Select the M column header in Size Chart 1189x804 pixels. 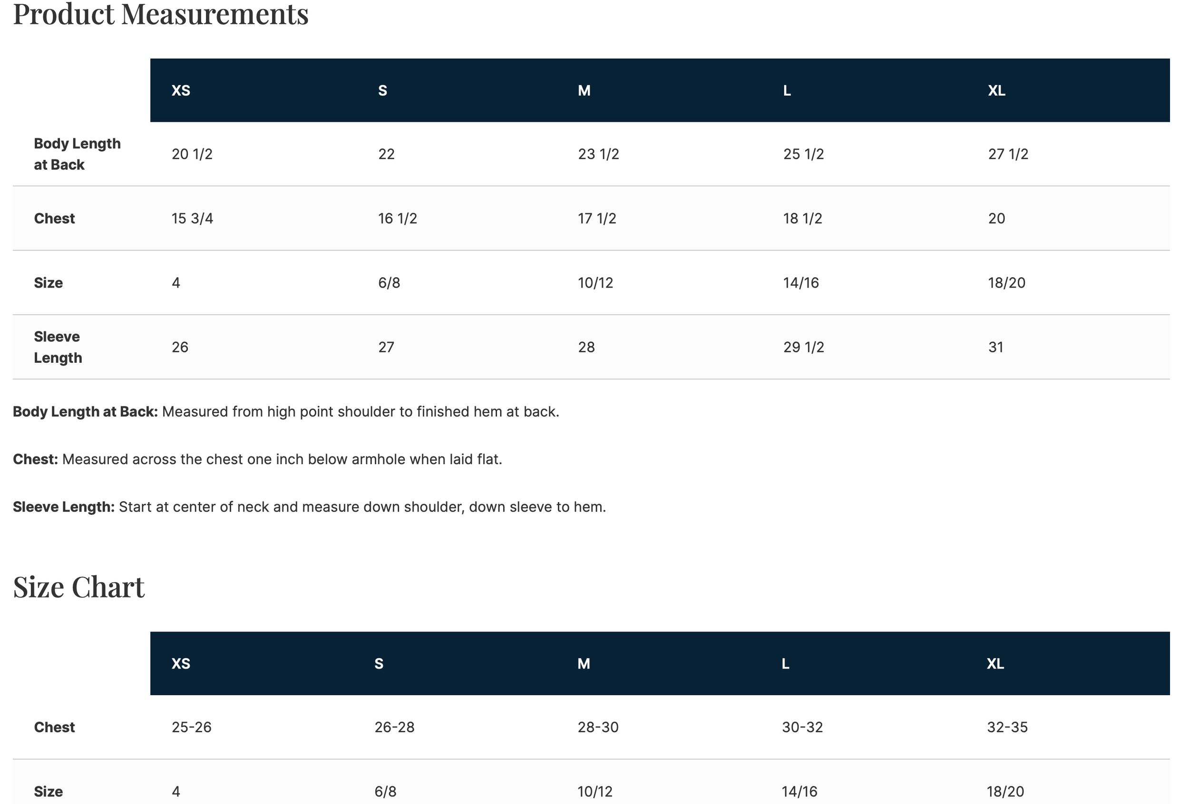coord(584,663)
